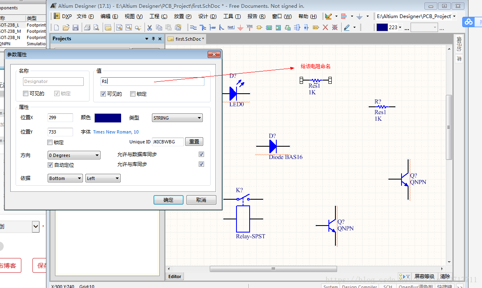Click the red alignment tools icon
Screen dimensions: 482x288
344,16
